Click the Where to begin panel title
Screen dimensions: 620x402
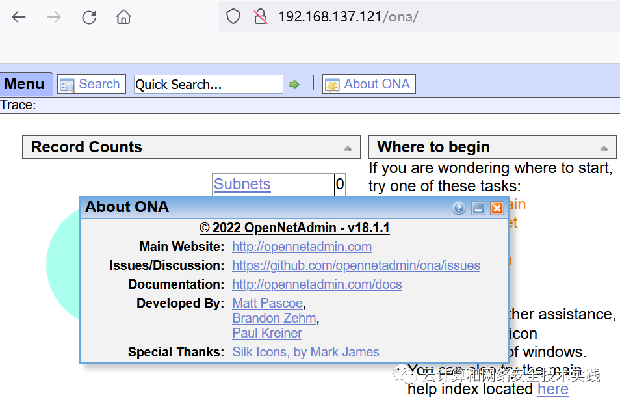click(x=433, y=147)
